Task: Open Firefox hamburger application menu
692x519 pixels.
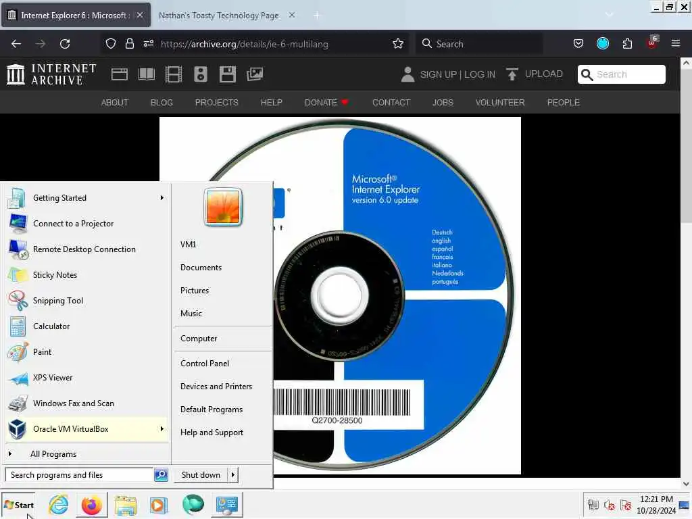Action: (676, 44)
